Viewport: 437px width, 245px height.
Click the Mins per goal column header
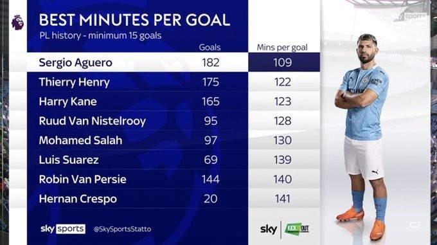tap(282, 48)
